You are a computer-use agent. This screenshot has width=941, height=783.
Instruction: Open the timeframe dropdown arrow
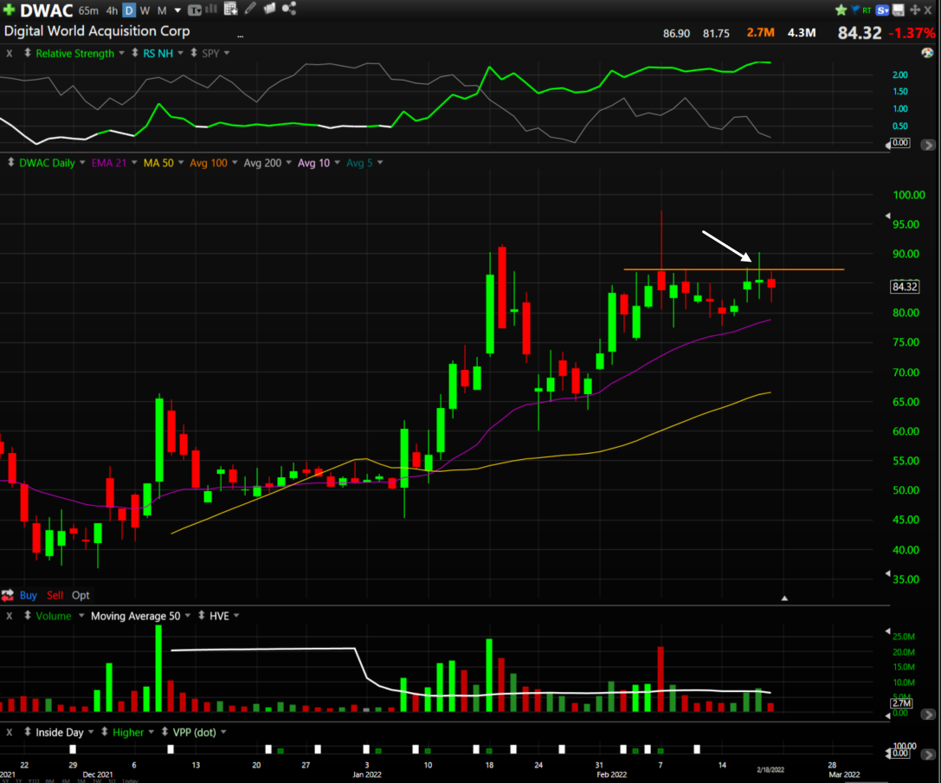click(177, 10)
